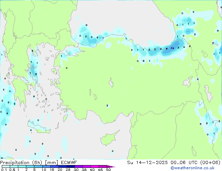The height and width of the screenshot is (171, 222).
Task: Click the legend label '10'
Action: point(44,170)
